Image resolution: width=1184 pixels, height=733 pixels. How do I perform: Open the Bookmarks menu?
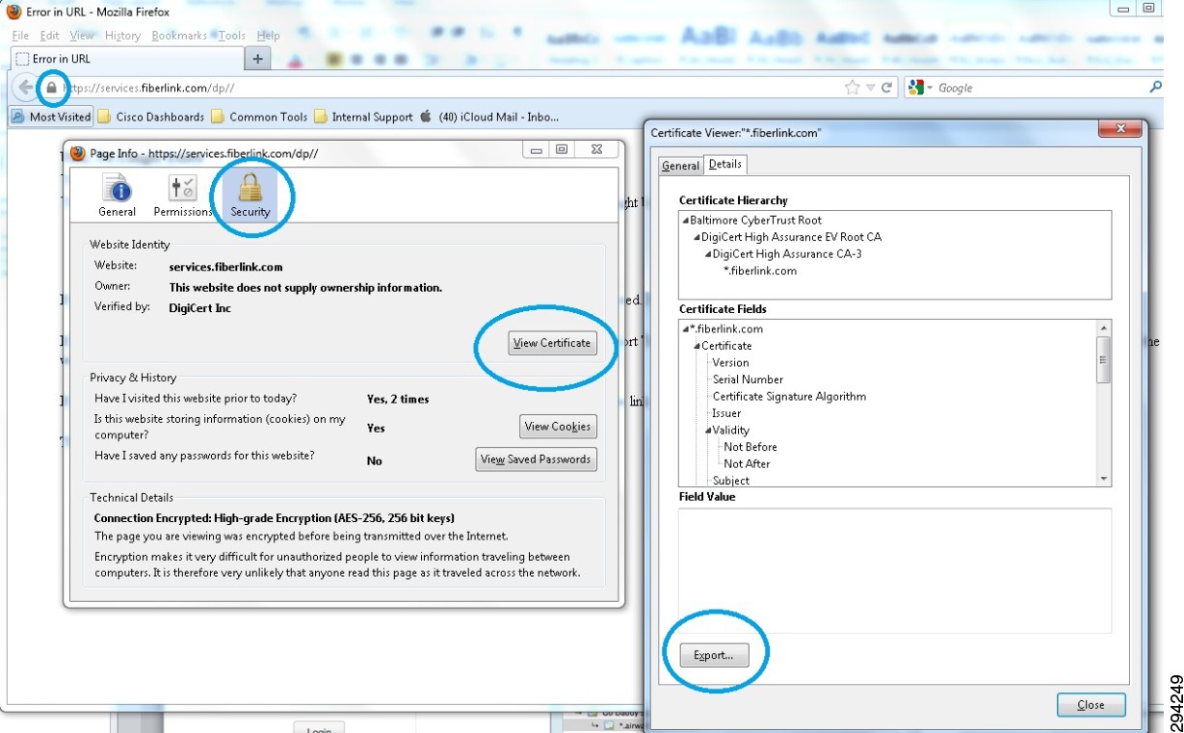178,36
